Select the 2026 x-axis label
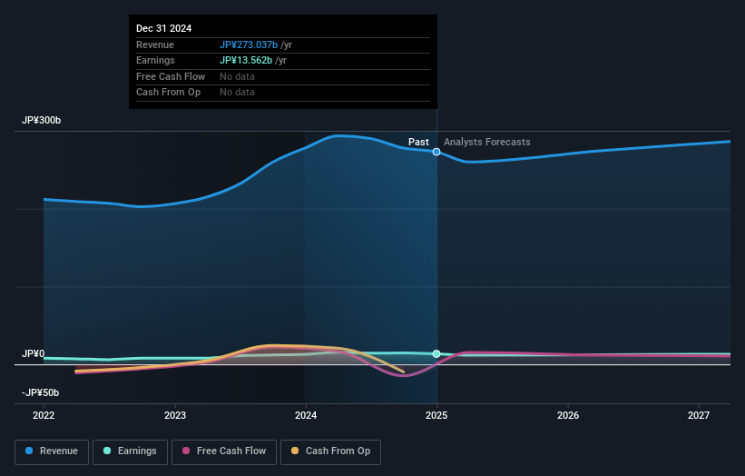Viewport: 745px width, 476px height. (x=568, y=415)
